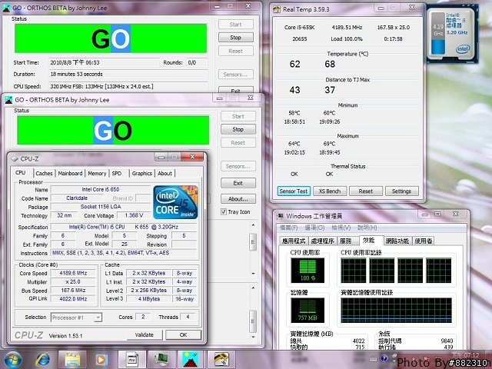The height and width of the screenshot is (369, 492).
Task: Open the Windows Start orb
Action: point(12,360)
